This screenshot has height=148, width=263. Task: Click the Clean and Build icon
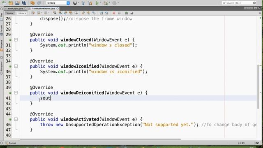(90, 3)
